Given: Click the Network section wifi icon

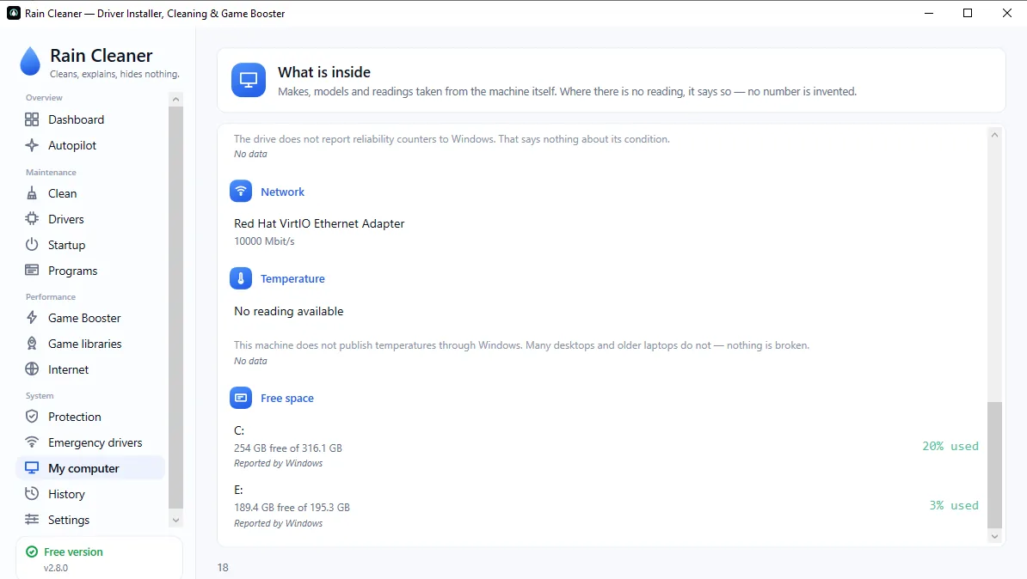Looking at the screenshot, I should (241, 191).
